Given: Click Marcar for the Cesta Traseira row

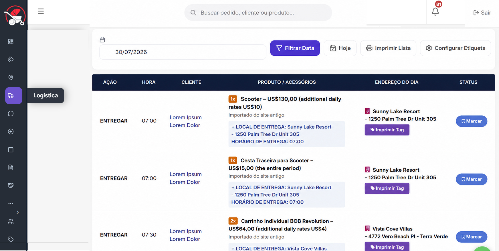Looking at the screenshot, I should [x=472, y=179].
